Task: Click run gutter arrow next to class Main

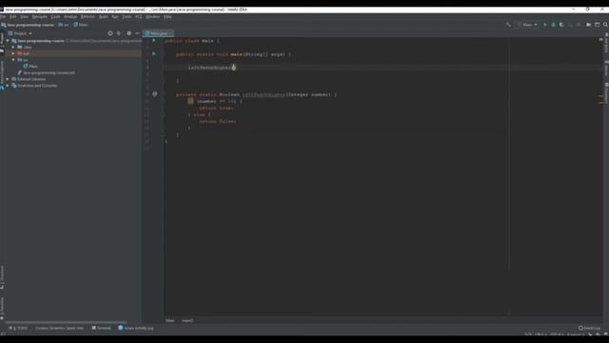Action: (x=154, y=40)
